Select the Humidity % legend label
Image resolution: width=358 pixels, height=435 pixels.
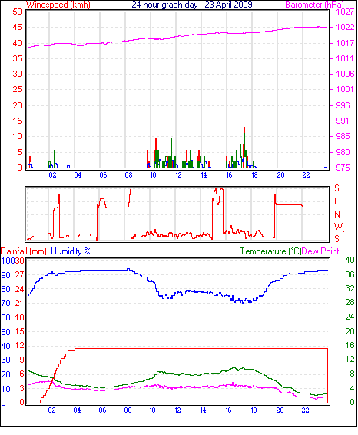[x=71, y=251]
